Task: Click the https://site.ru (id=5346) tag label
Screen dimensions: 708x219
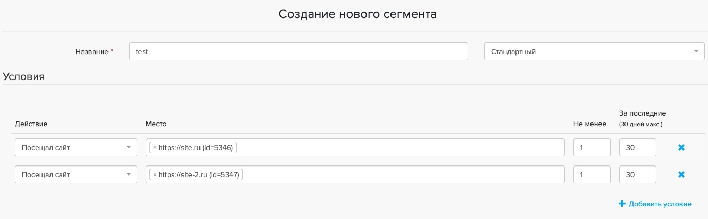Action: tap(196, 148)
